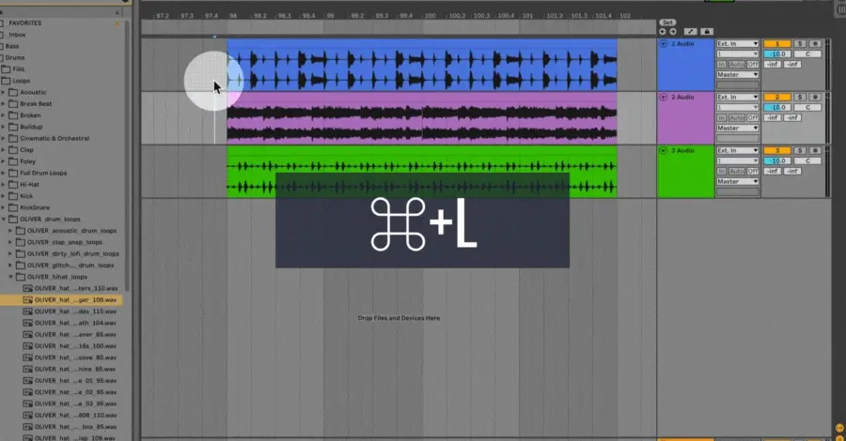The width and height of the screenshot is (846, 441).
Task: Arm track 2 for recording
Action: tap(815, 97)
